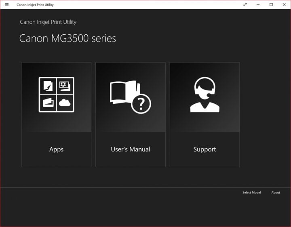Choose Select Model in the bottom bar
Screen dimensions: 291x227
tap(251, 193)
